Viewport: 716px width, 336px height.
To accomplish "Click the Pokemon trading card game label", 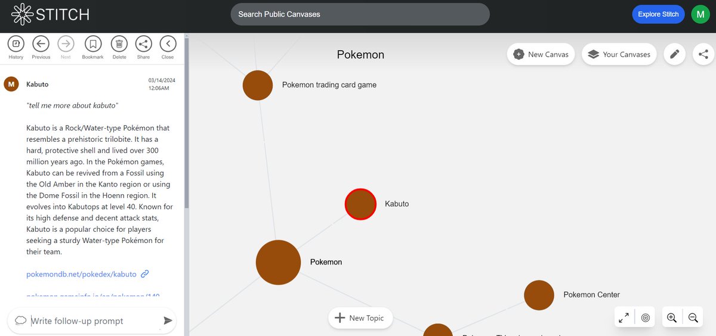I will 329,85.
